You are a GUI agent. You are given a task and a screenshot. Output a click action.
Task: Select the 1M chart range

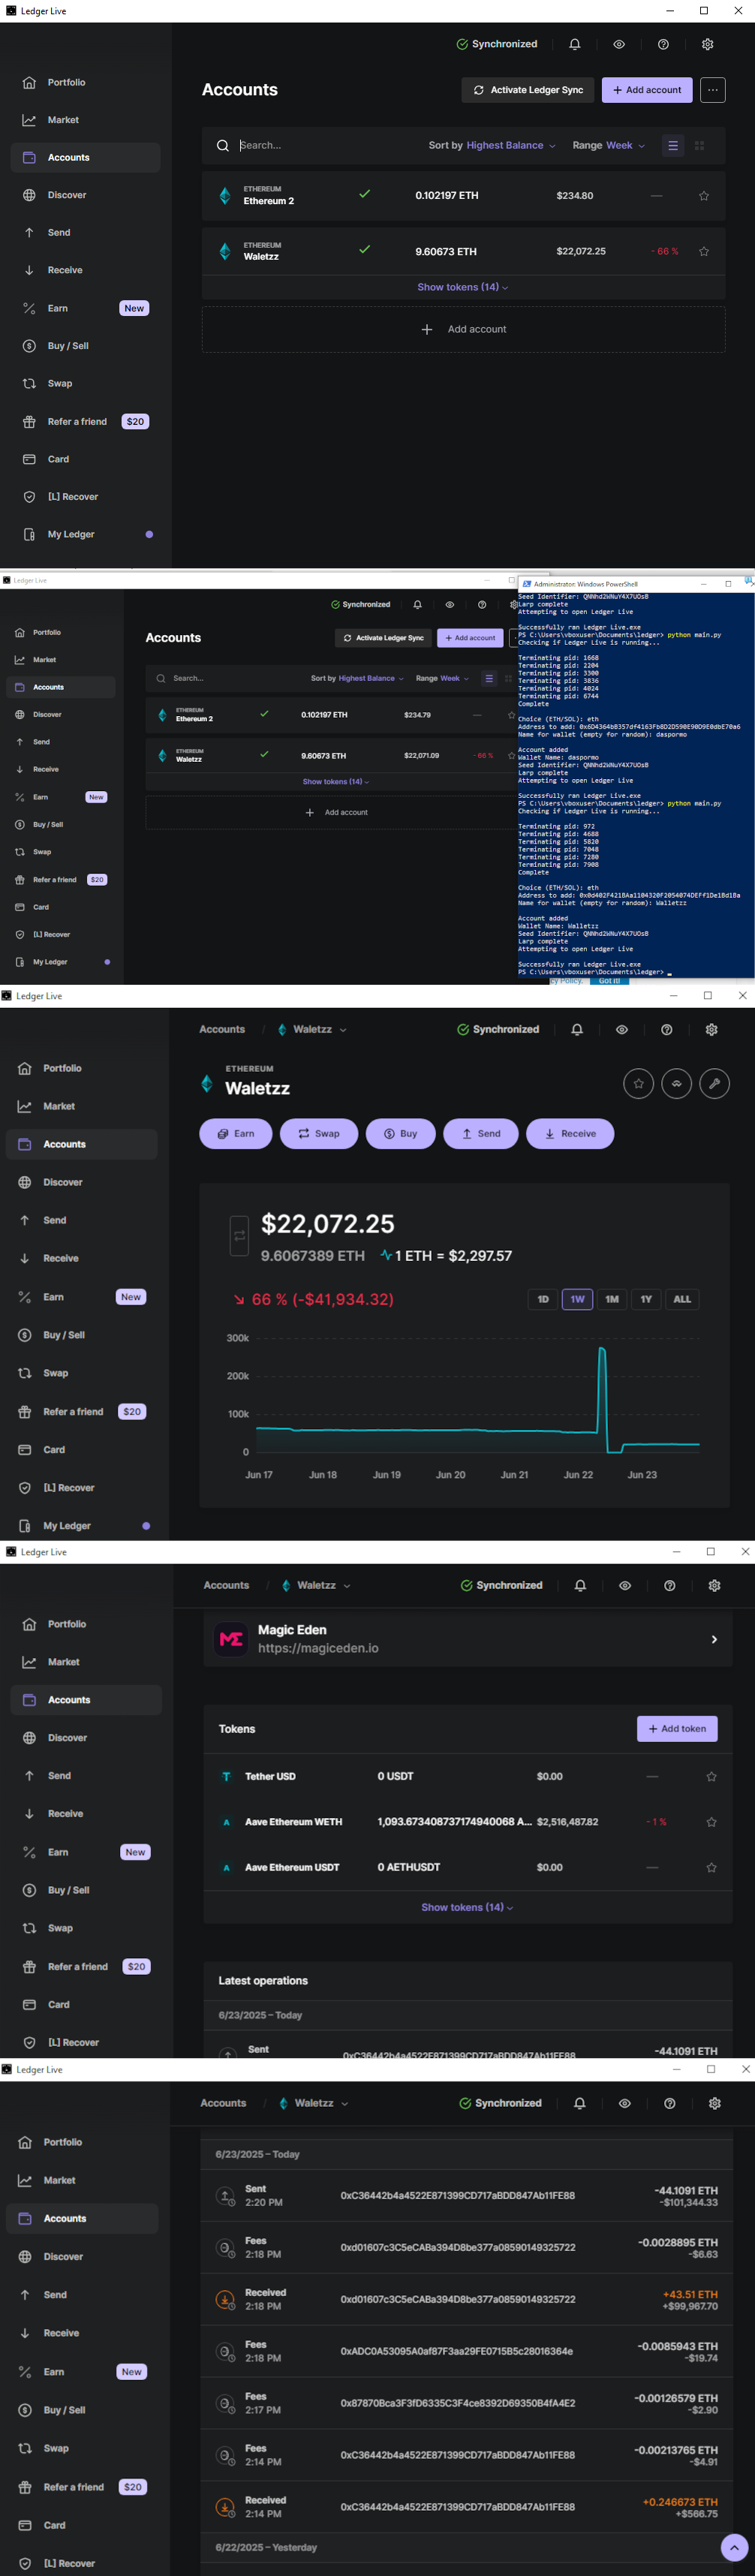pos(612,1300)
